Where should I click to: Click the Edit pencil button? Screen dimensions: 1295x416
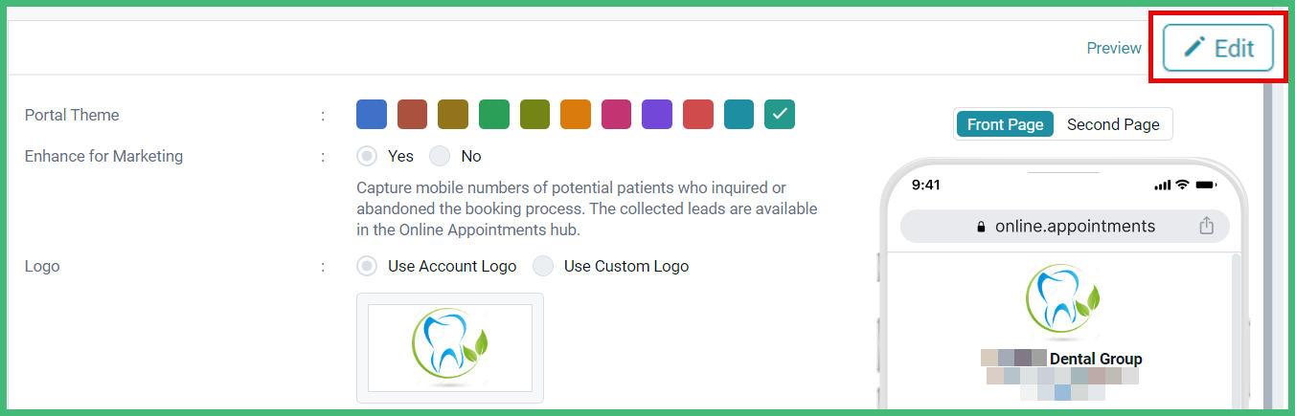pos(1217,48)
